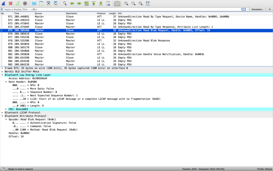Go forward in packet history
The width and height of the screenshot is (273, 171).
point(79,3)
